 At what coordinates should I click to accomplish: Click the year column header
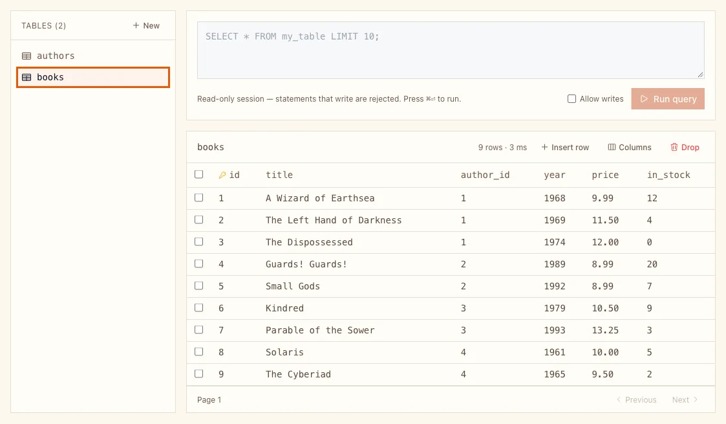[x=555, y=175]
